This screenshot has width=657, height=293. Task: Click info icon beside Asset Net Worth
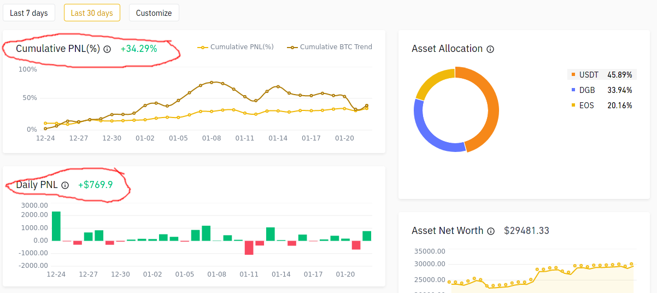491,231
